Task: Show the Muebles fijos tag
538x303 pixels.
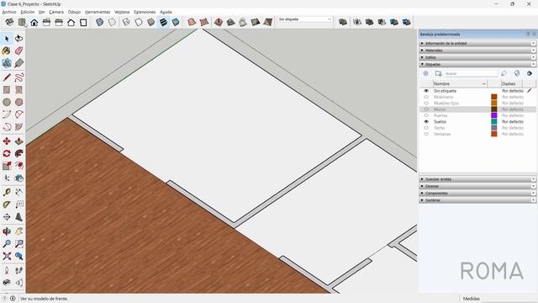Action: pos(426,103)
